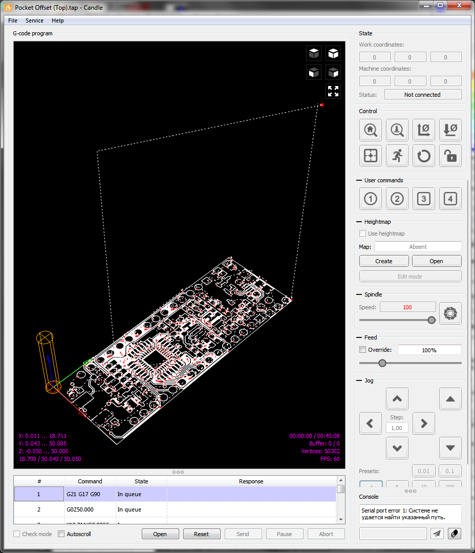Jog X axis left with left chevron
Image resolution: width=475 pixels, height=553 pixels.
pos(370,423)
